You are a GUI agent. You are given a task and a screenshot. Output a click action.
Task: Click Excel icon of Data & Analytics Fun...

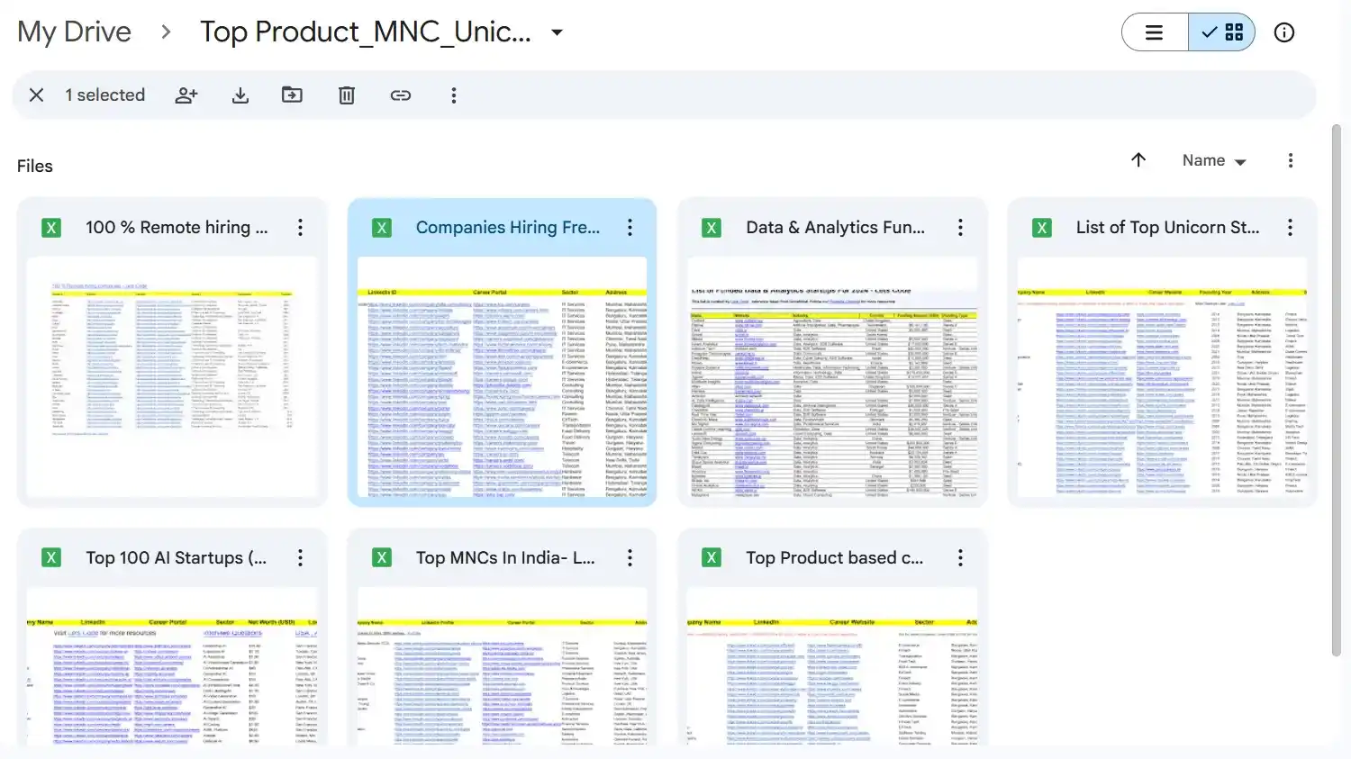point(712,228)
